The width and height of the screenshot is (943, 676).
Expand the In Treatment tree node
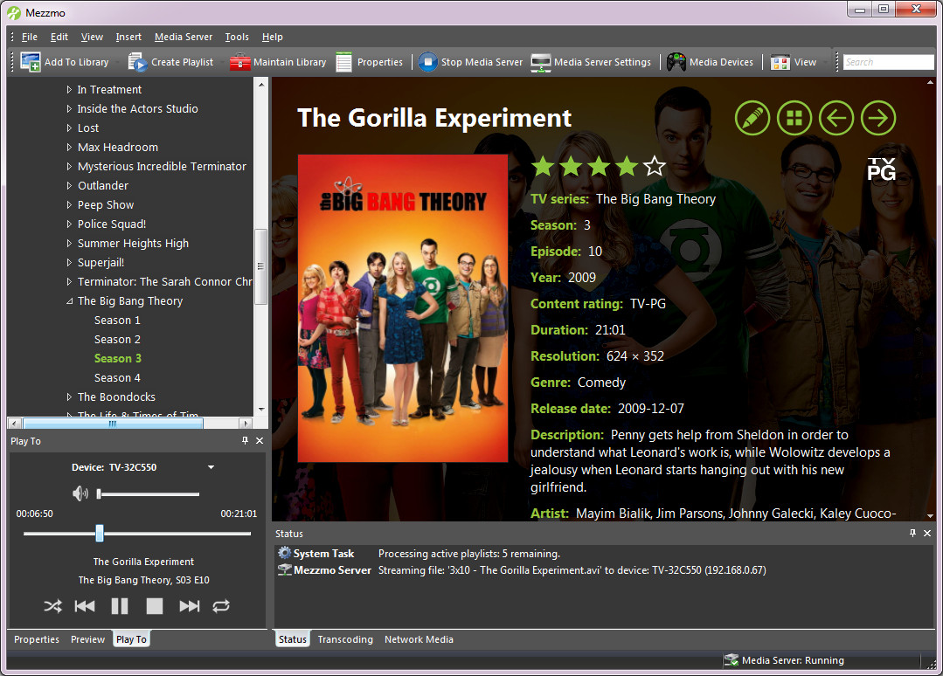coord(69,90)
